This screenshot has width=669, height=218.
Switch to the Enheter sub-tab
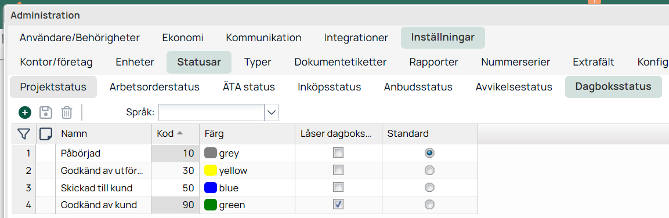pos(135,62)
